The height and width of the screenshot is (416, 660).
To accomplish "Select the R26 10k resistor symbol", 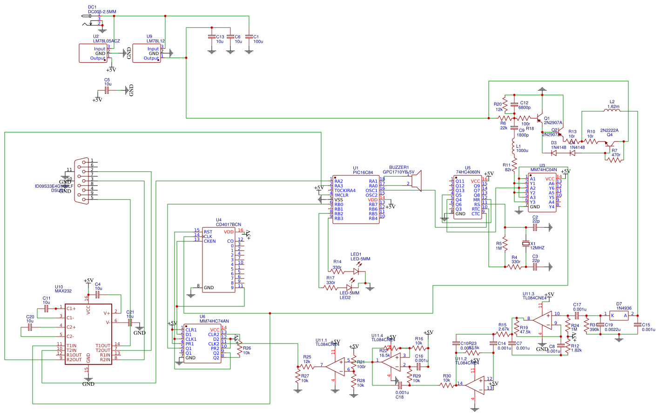I will point(240,347).
